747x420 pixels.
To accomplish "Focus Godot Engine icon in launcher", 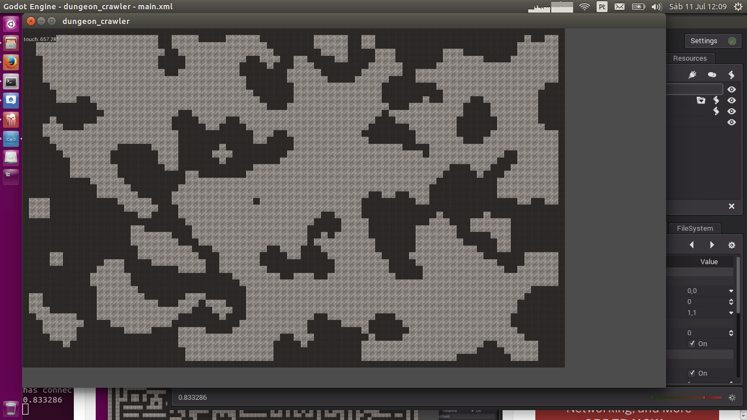I will (11, 139).
